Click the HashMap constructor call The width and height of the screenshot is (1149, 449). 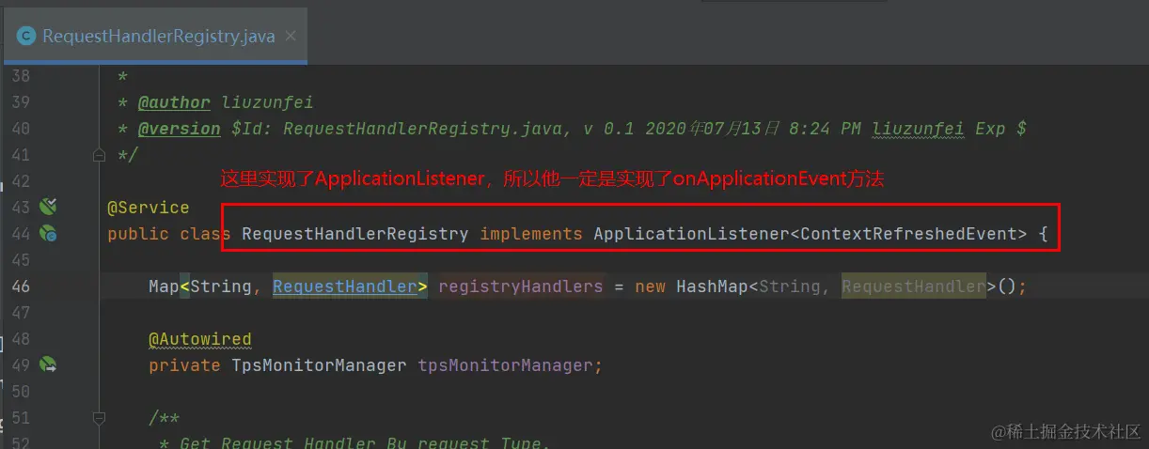[x=712, y=286]
